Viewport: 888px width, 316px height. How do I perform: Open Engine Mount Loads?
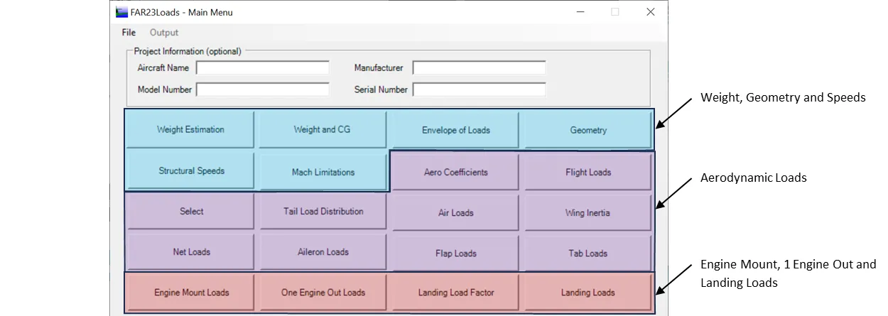[x=191, y=293]
